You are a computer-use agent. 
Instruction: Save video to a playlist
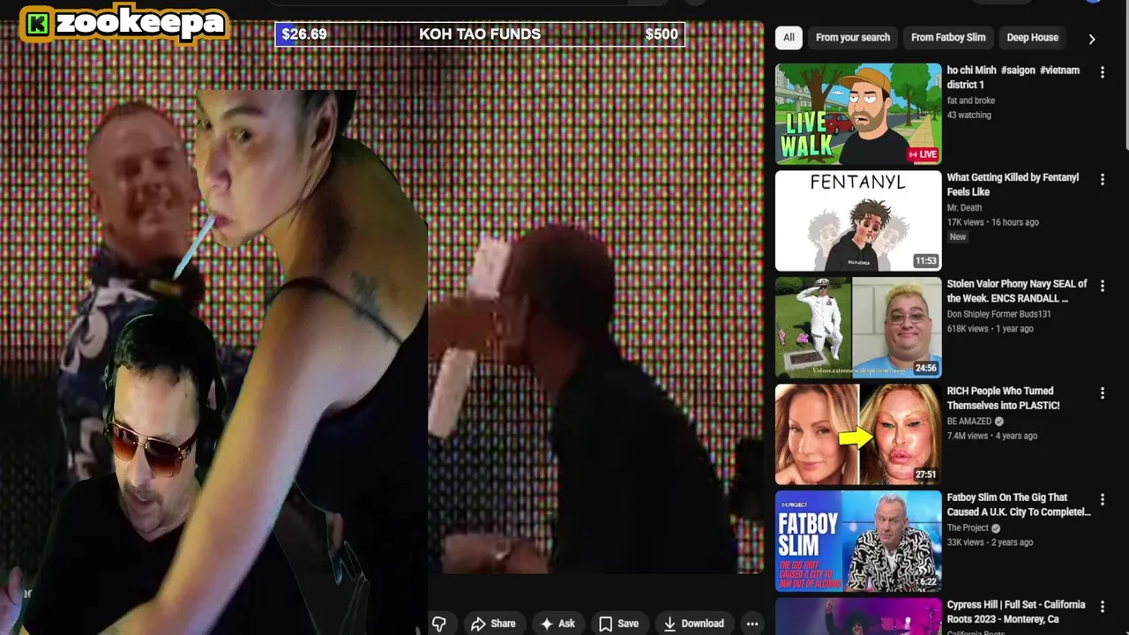coord(618,624)
